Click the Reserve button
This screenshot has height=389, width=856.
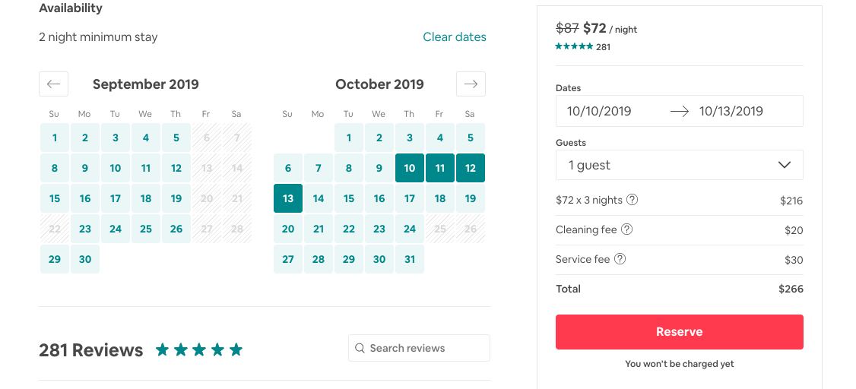679,332
